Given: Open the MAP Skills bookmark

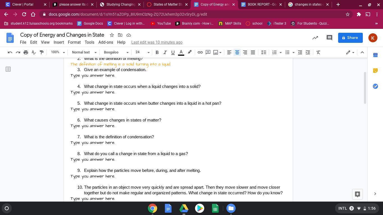Looking at the screenshot, I should [230, 24].
